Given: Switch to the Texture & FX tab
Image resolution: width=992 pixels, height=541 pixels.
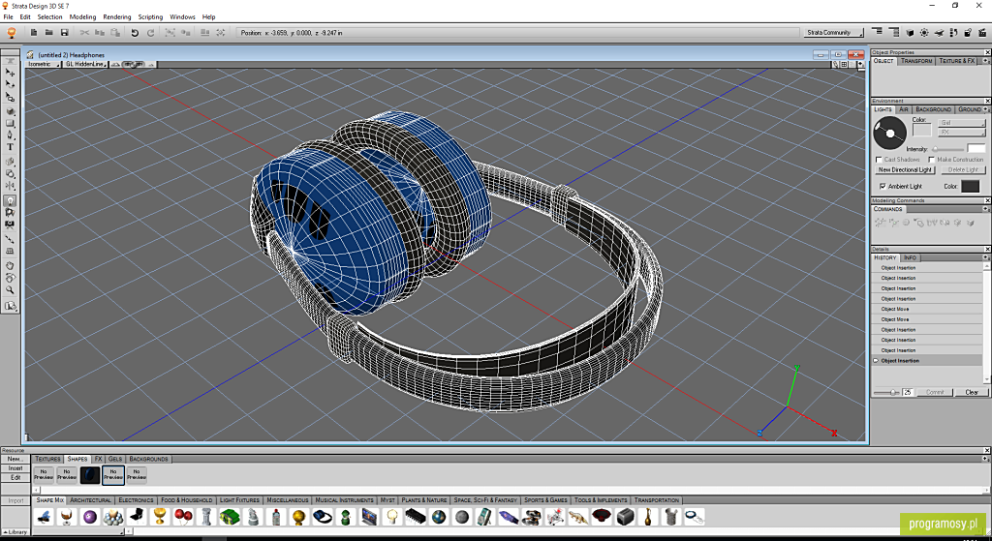Looking at the screenshot, I should tap(957, 61).
